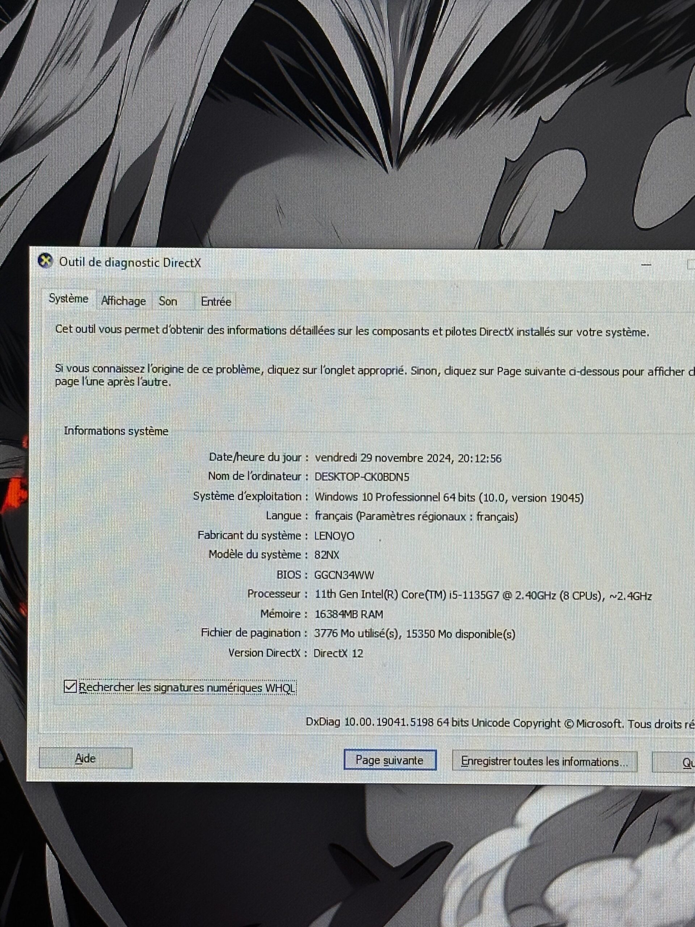Click the processor value i5-1135G7
The width and height of the screenshot is (695, 927).
(483, 596)
